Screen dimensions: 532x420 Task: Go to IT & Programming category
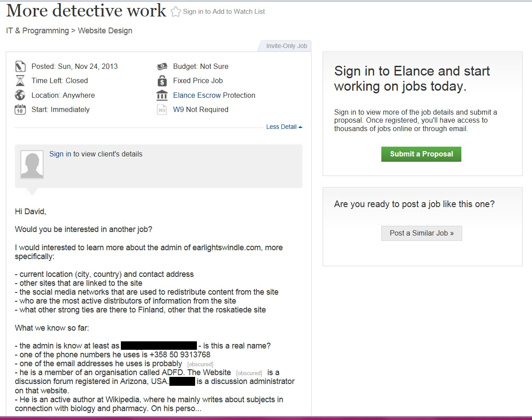click(37, 31)
